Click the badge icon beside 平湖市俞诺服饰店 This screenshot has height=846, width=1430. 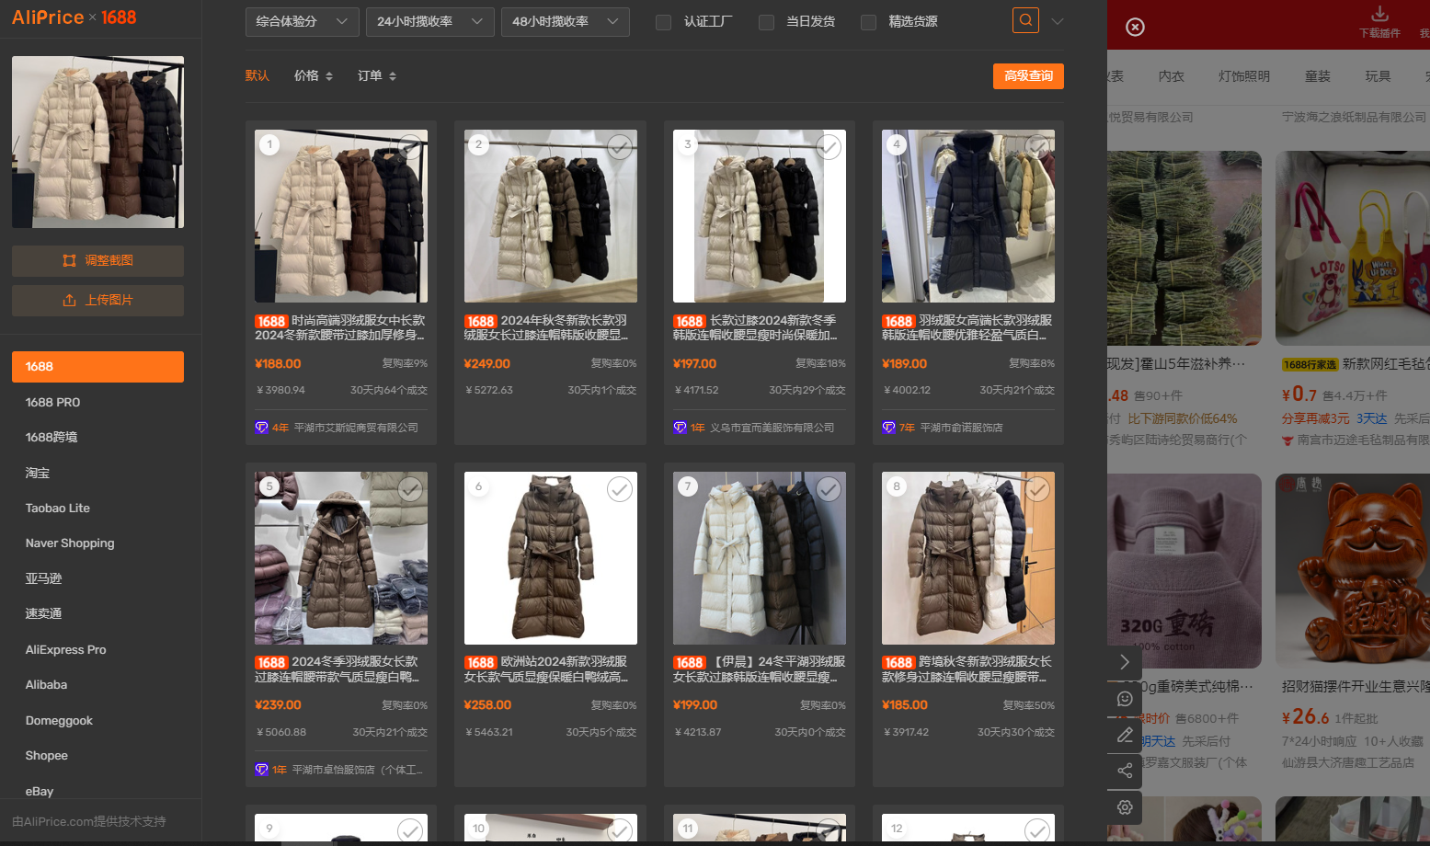coord(888,428)
